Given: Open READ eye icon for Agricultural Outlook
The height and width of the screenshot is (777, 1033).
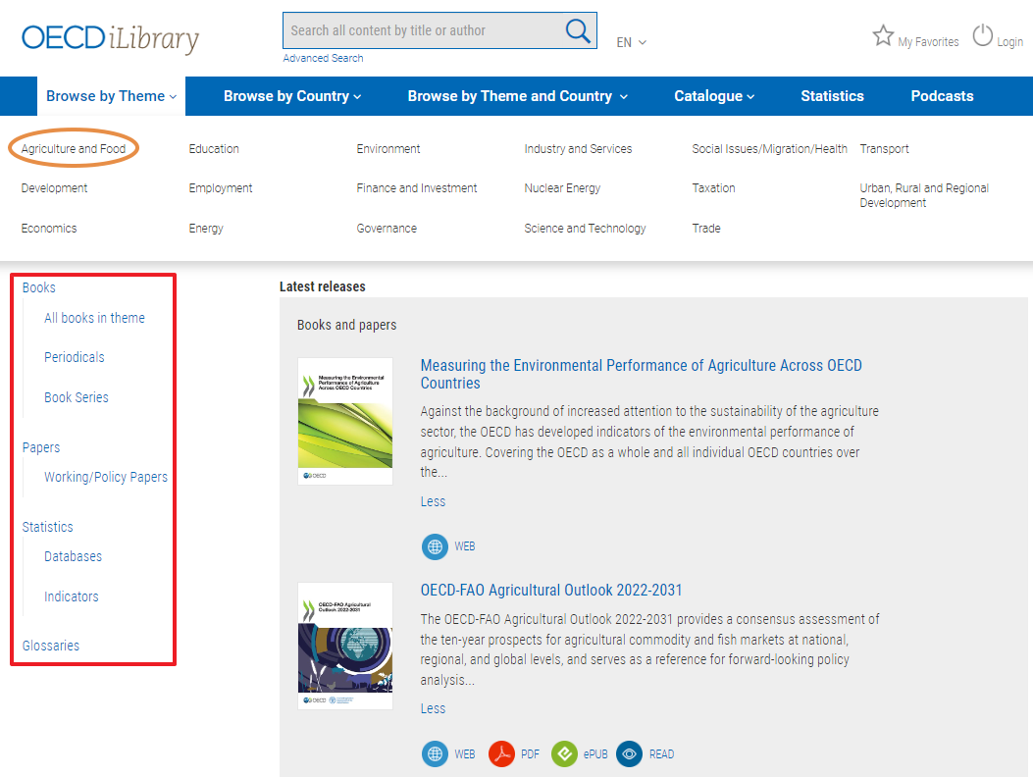Looking at the screenshot, I should point(630,753).
